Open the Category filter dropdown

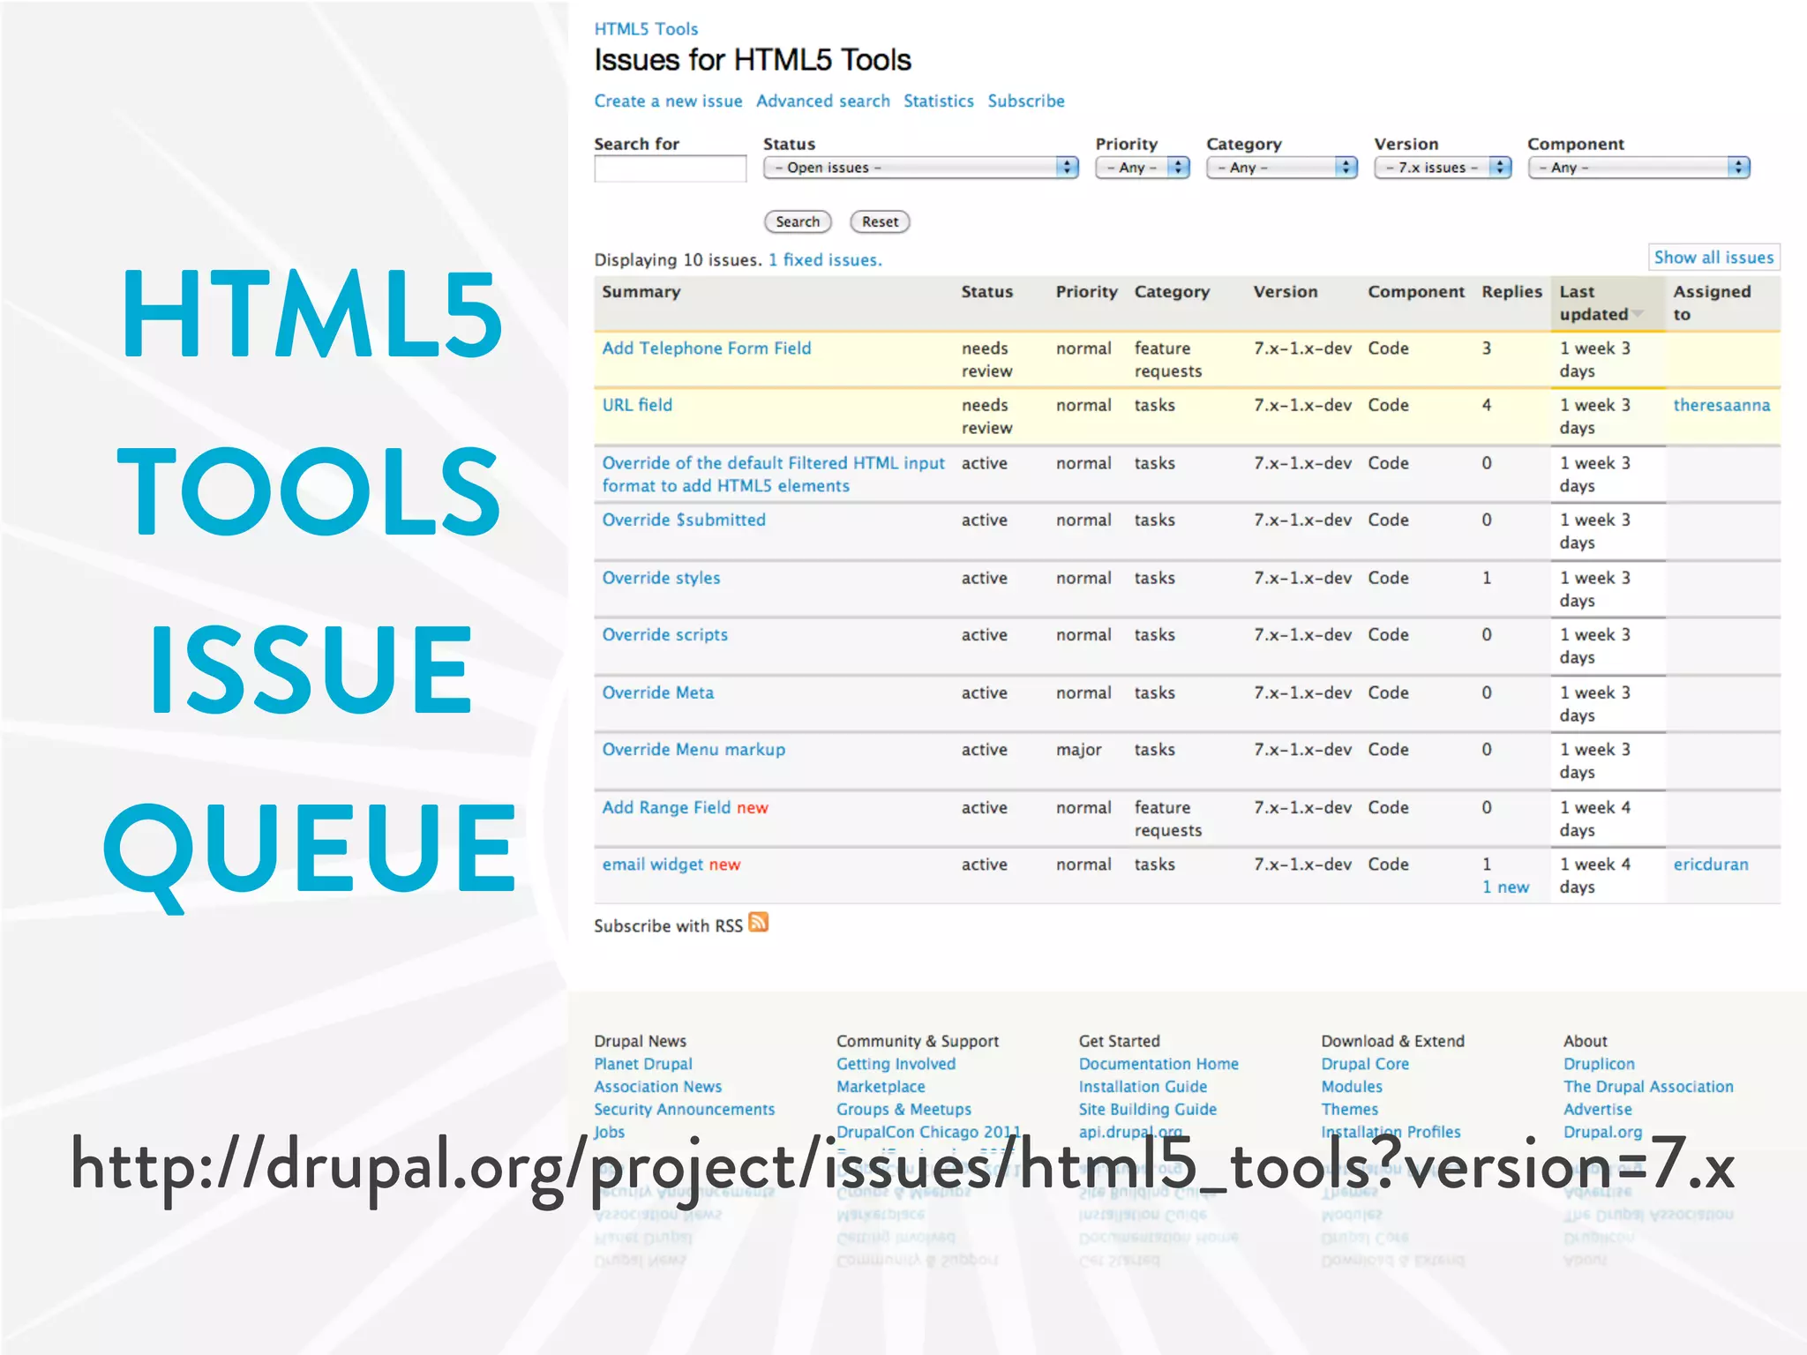[x=1281, y=168]
